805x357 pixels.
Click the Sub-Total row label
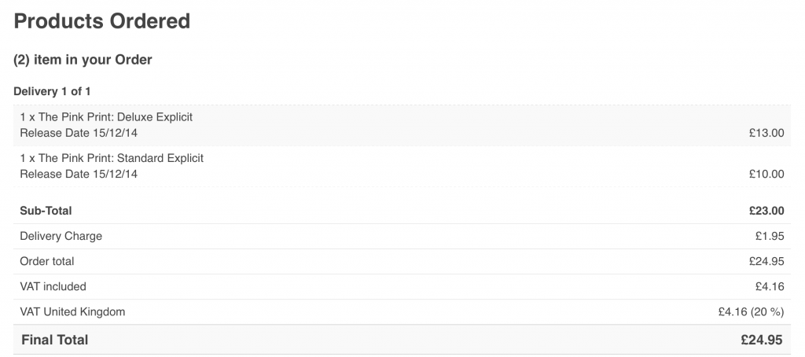46,211
